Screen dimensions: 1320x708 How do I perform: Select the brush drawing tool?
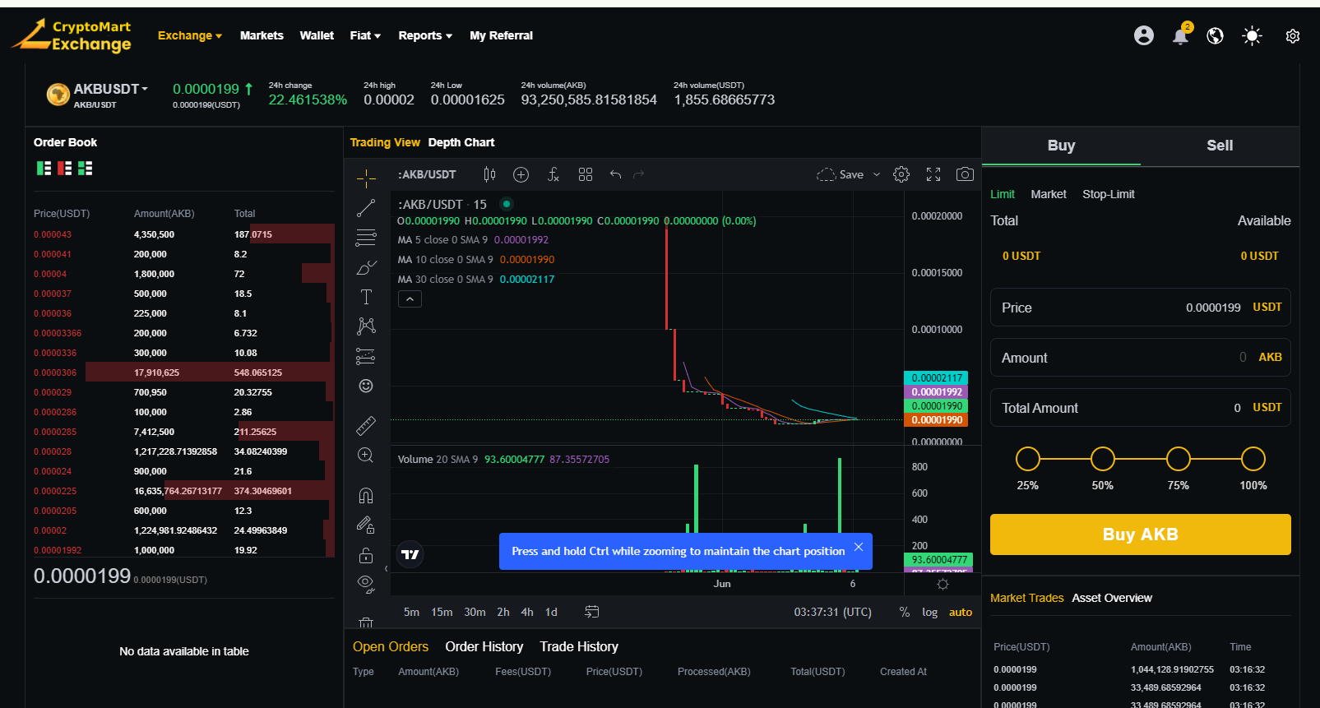(x=366, y=267)
